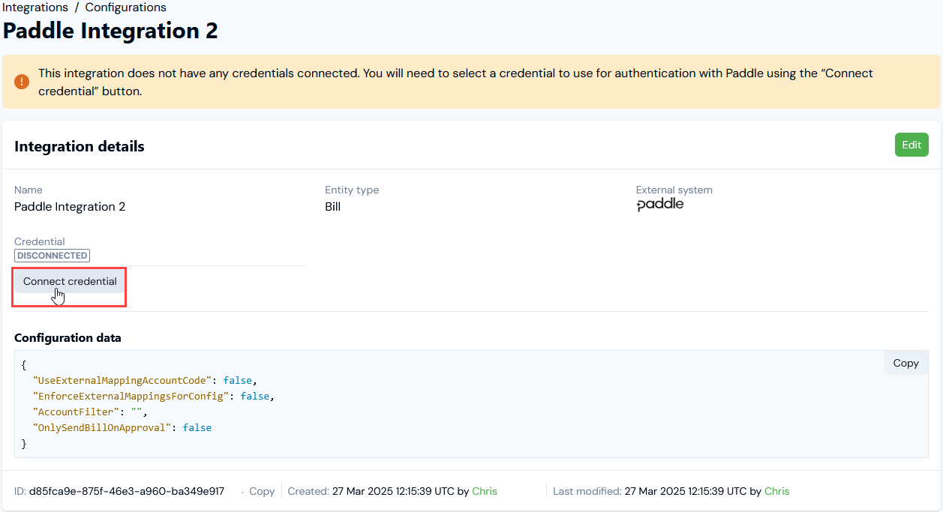Click the Entity type value Bill

[x=332, y=207]
